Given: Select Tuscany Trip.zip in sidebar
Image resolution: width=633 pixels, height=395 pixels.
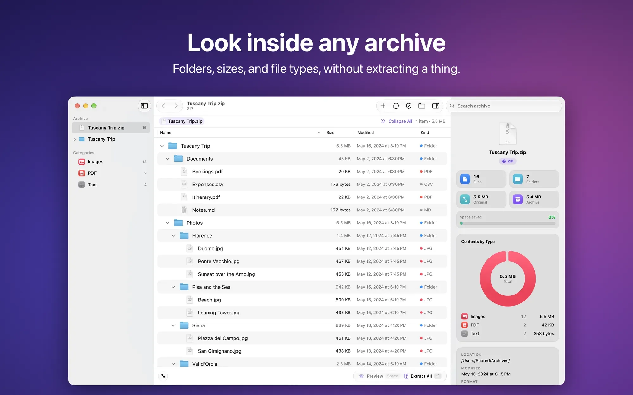Looking at the screenshot, I should (111, 128).
